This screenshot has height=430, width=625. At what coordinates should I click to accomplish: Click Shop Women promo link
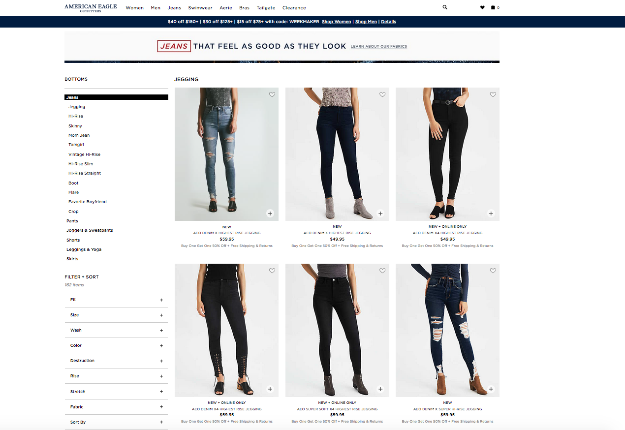(x=336, y=22)
